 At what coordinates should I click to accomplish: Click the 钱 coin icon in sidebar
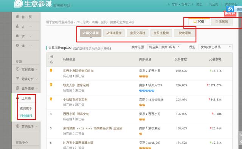point(17,45)
